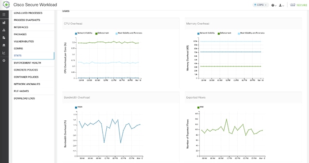Viewport: 309px width, 163px height.
Task: Open the triangular hierarchy Organize icon in the dark sidebar
Action: (4, 30)
